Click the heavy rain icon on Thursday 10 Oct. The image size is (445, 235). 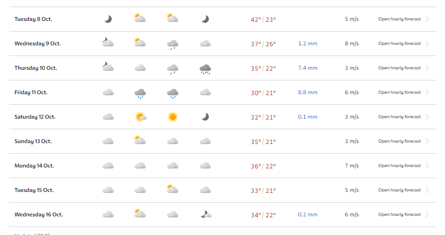tap(205, 69)
